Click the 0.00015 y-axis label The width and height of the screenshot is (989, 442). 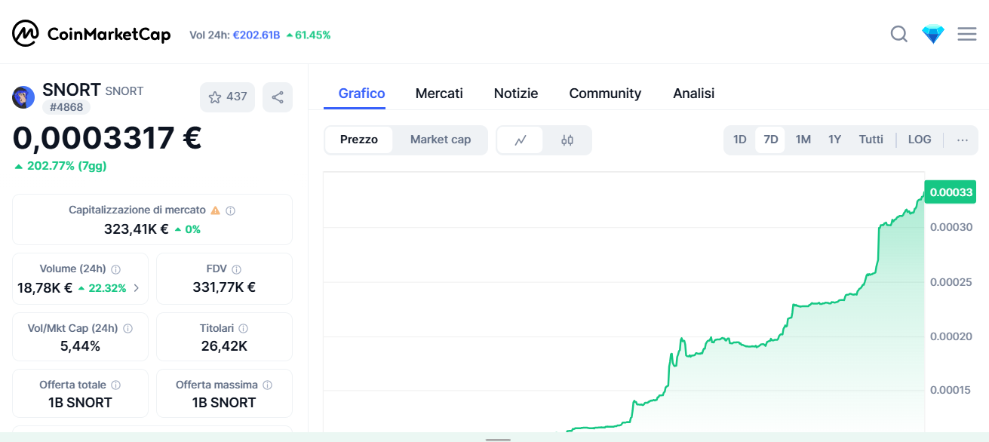tap(951, 390)
